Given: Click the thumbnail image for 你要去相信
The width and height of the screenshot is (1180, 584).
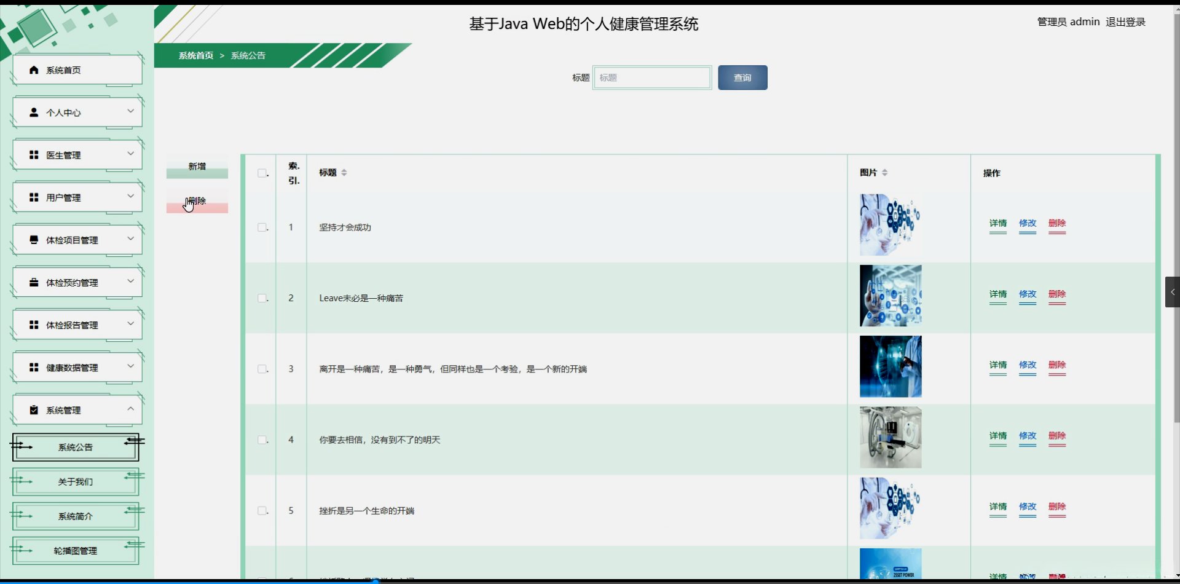Looking at the screenshot, I should 891,437.
